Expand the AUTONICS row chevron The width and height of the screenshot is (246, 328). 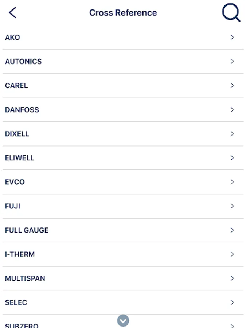(x=232, y=62)
